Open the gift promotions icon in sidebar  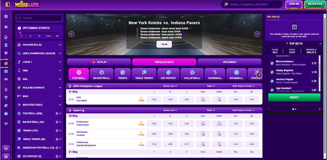pos(6,16)
